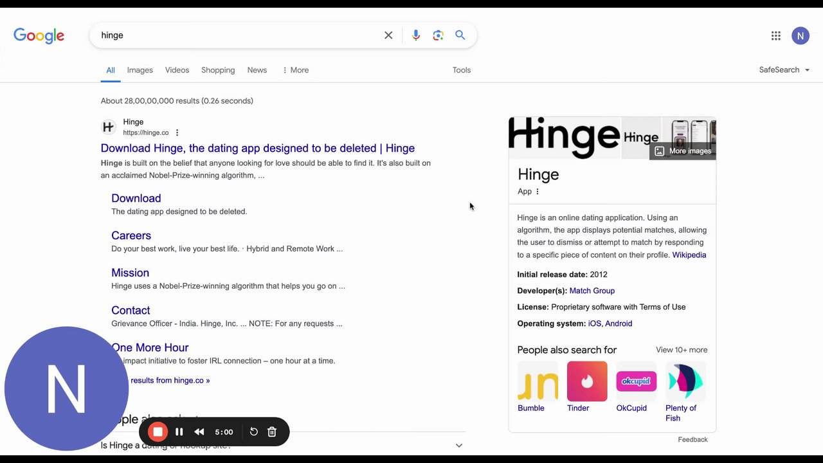This screenshot has width=823, height=463.
Task: Click the recording timer 5:00
Action: pyautogui.click(x=224, y=432)
